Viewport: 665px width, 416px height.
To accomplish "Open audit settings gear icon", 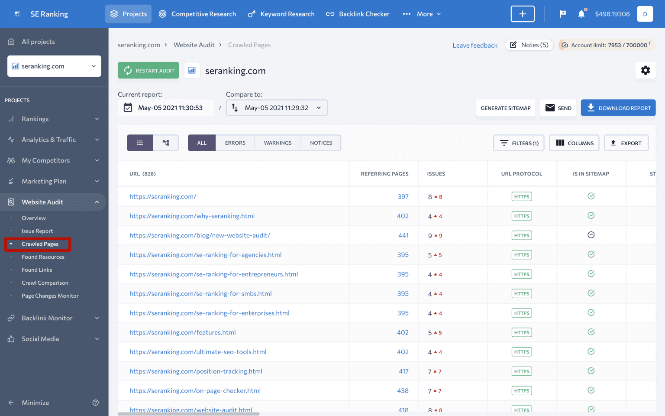I will [x=646, y=70].
